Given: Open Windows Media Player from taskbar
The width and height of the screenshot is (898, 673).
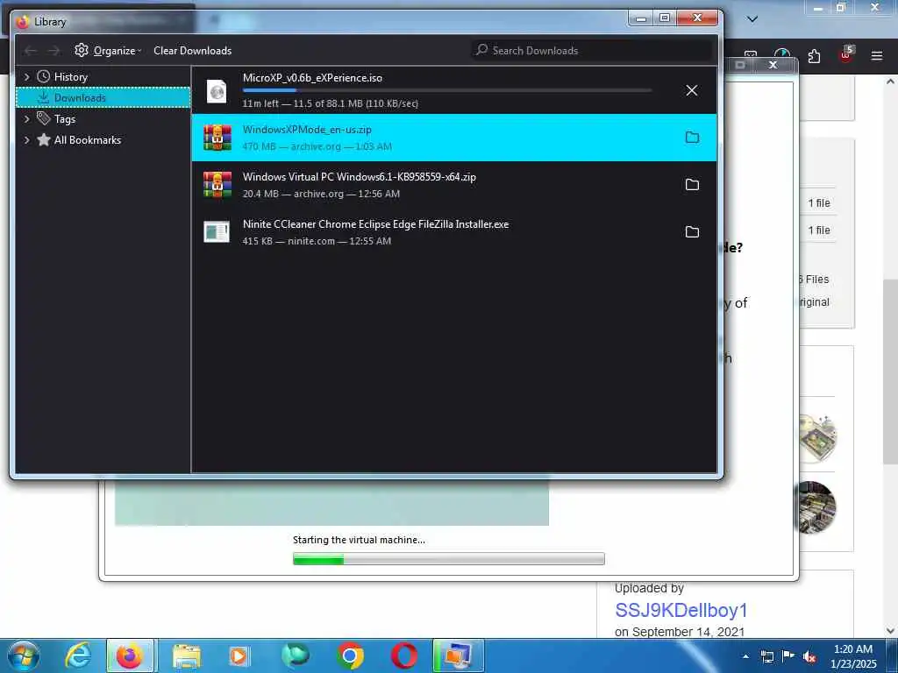Looking at the screenshot, I should (x=239, y=656).
